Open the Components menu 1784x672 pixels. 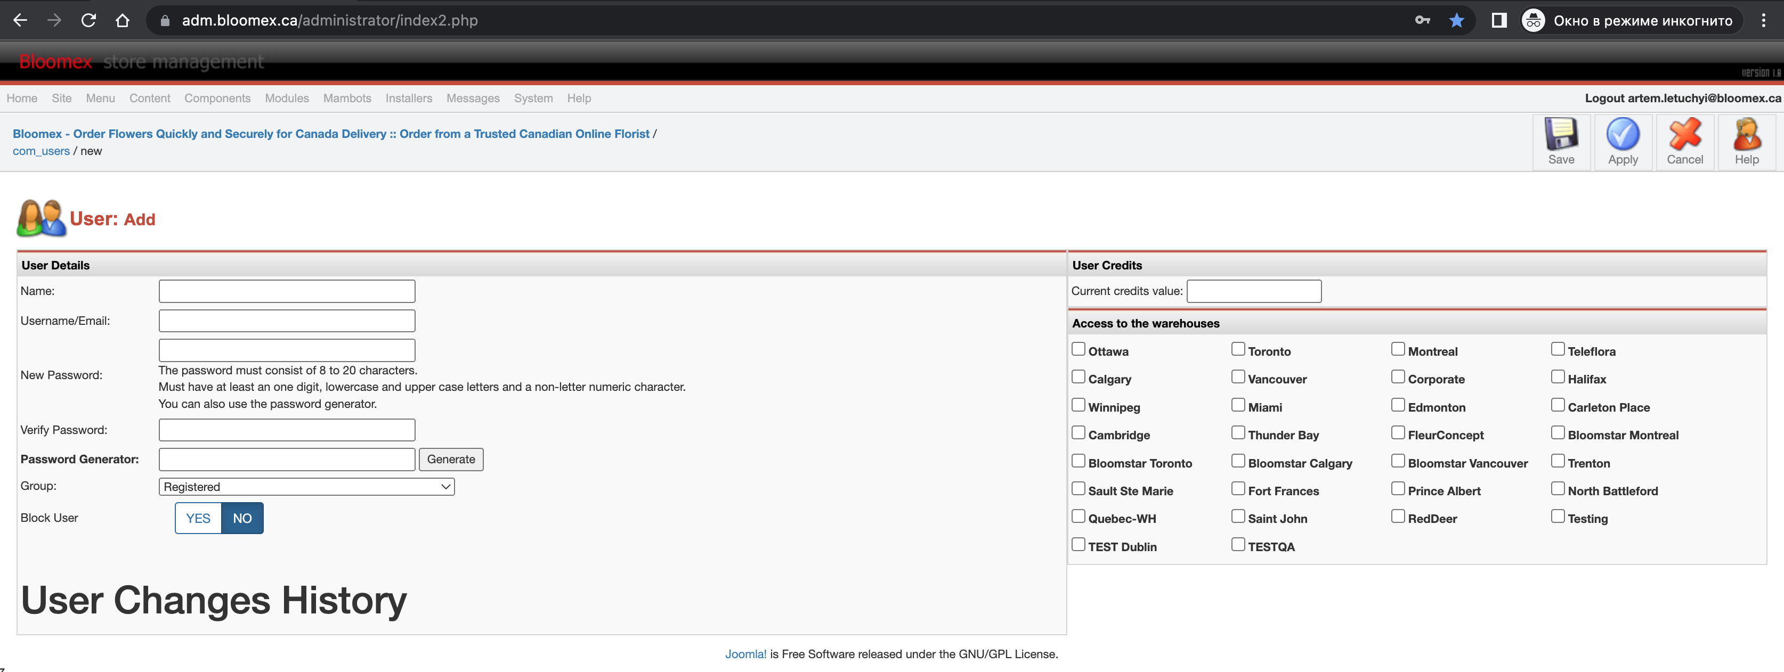pyautogui.click(x=217, y=99)
